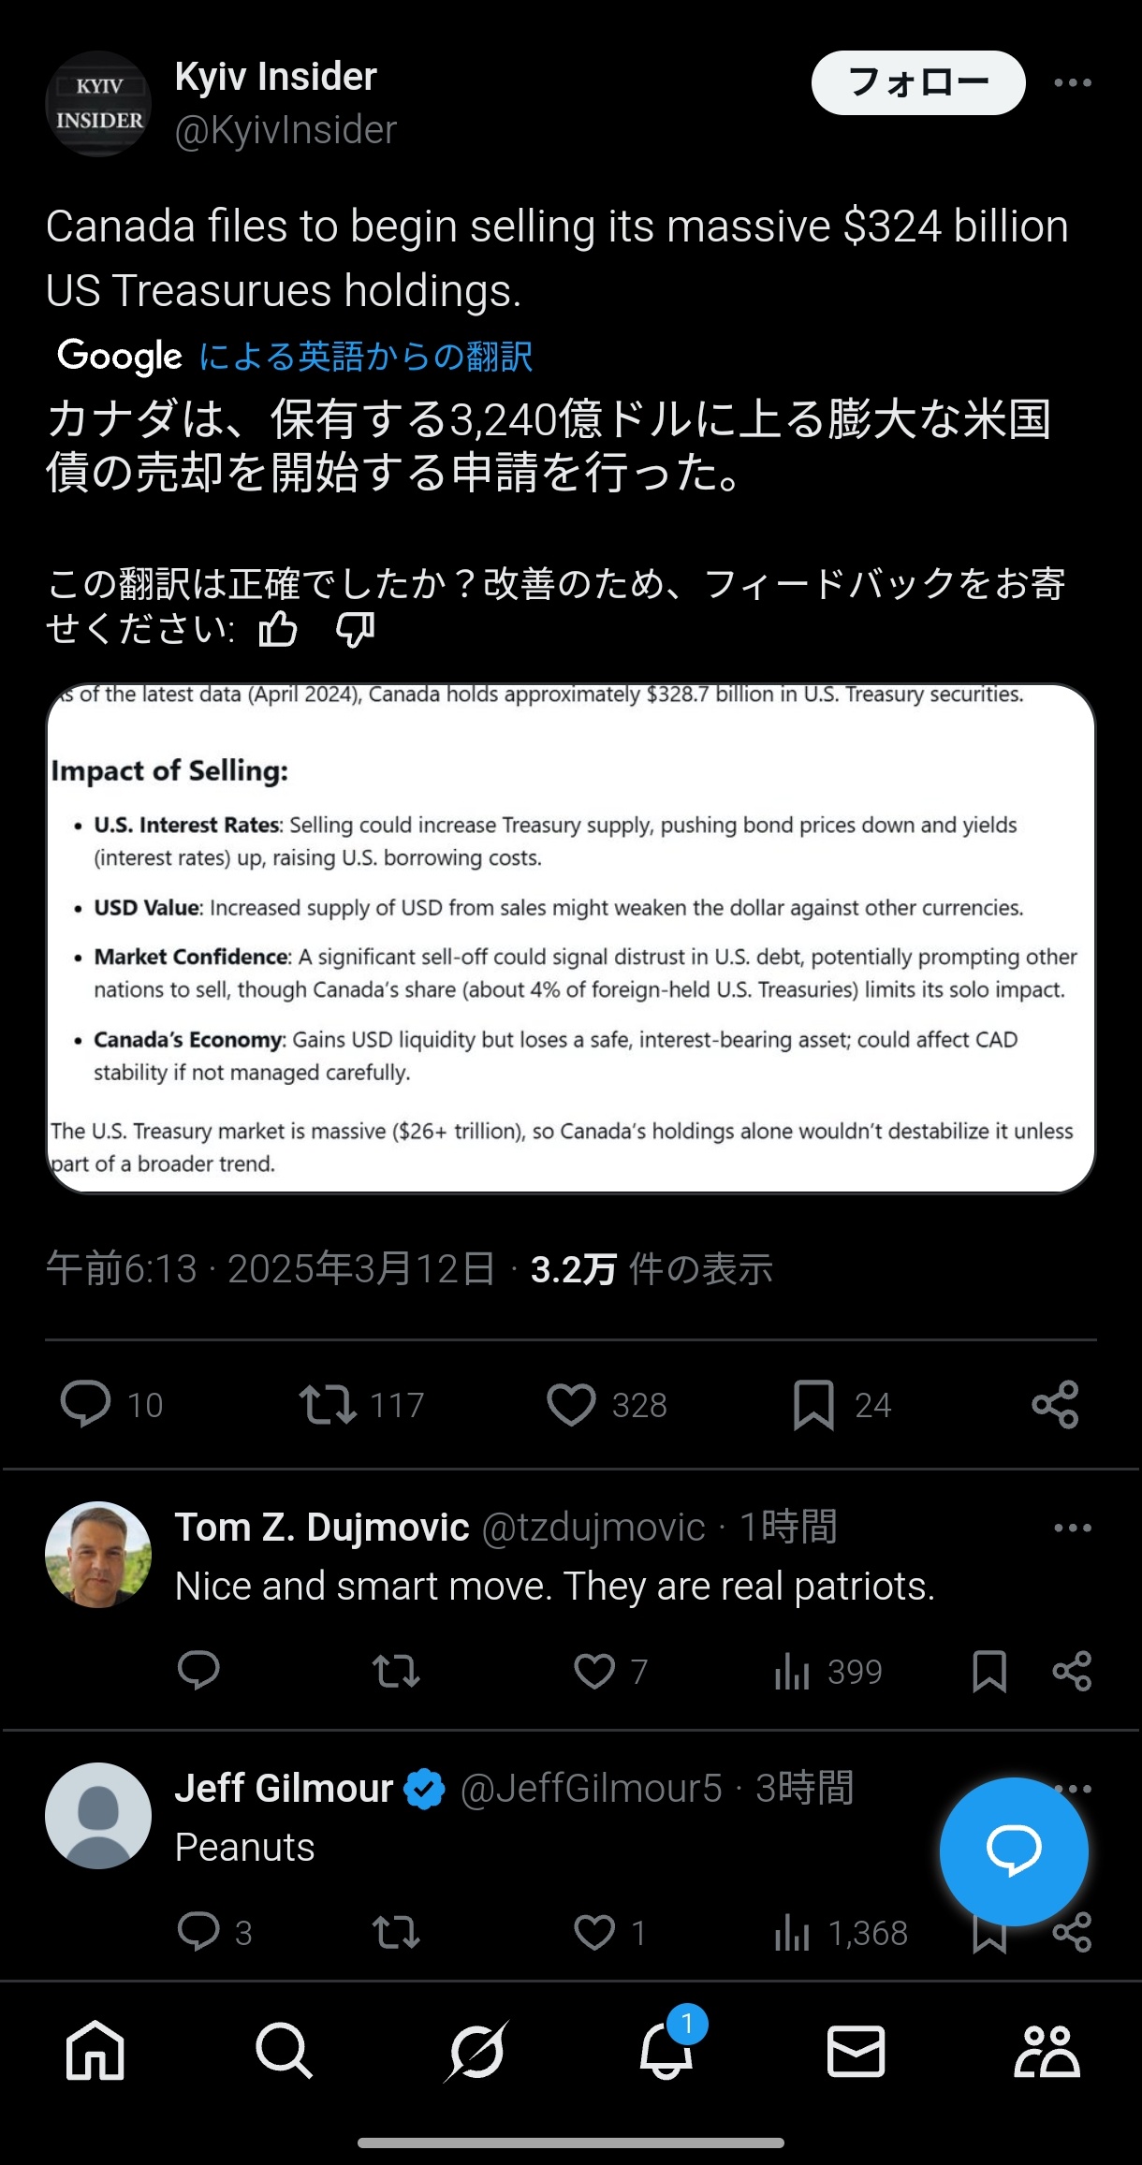Open the attached Impact of Selling image
Screen dimensions: 1142x2165
point(571,939)
